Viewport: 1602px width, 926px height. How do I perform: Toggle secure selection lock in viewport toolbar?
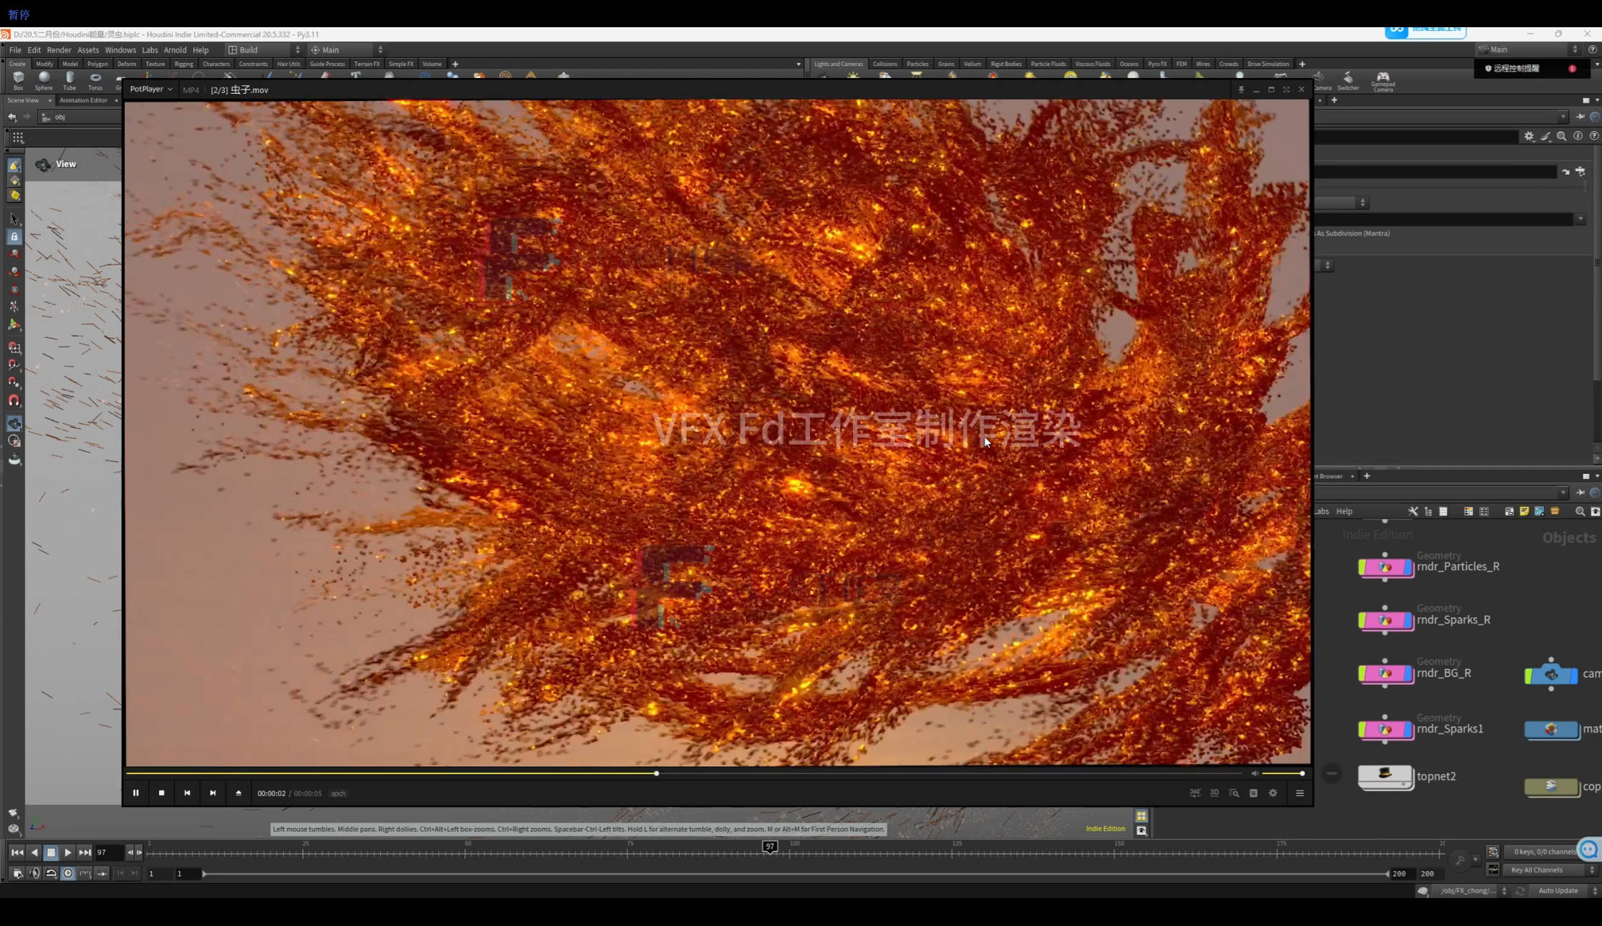tap(14, 236)
